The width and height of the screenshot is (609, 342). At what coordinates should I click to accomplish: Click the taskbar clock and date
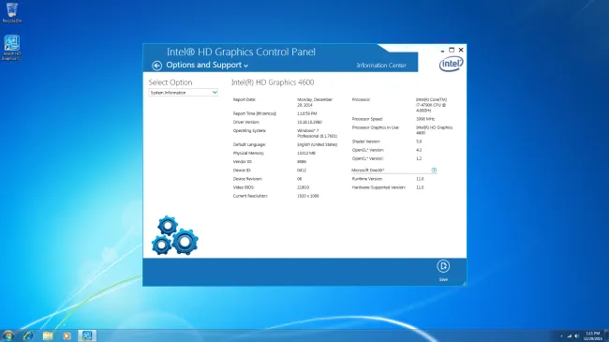coord(593,336)
